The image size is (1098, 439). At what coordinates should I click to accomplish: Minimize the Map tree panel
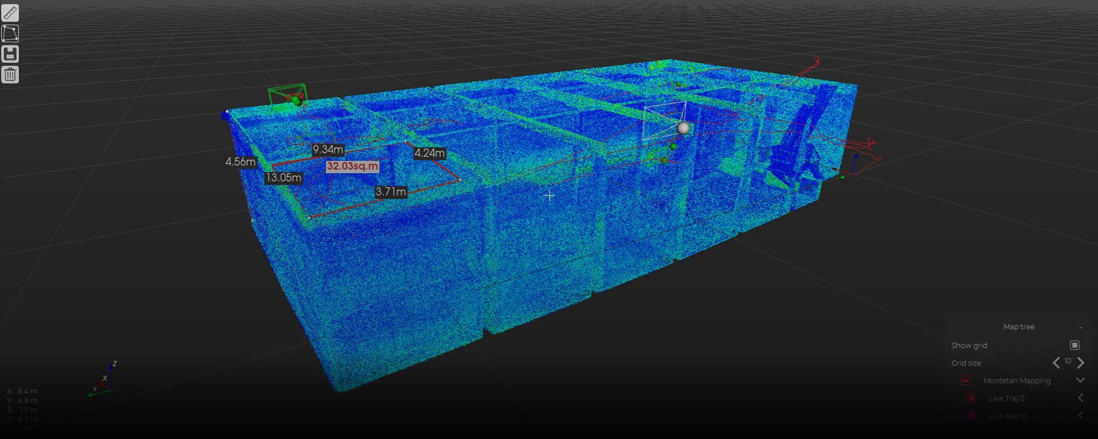tap(1080, 328)
